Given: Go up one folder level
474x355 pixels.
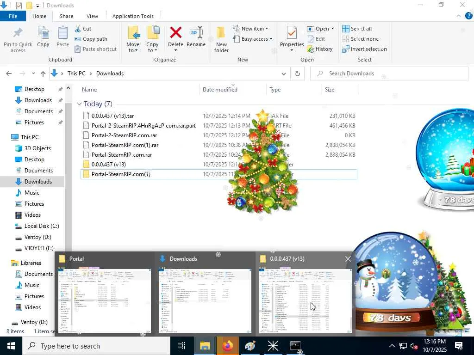Looking at the screenshot, I should coord(43,73).
